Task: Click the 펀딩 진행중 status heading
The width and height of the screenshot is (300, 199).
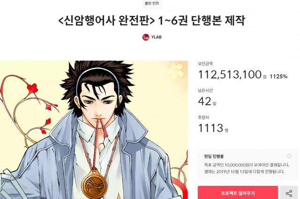Action: click(214, 156)
